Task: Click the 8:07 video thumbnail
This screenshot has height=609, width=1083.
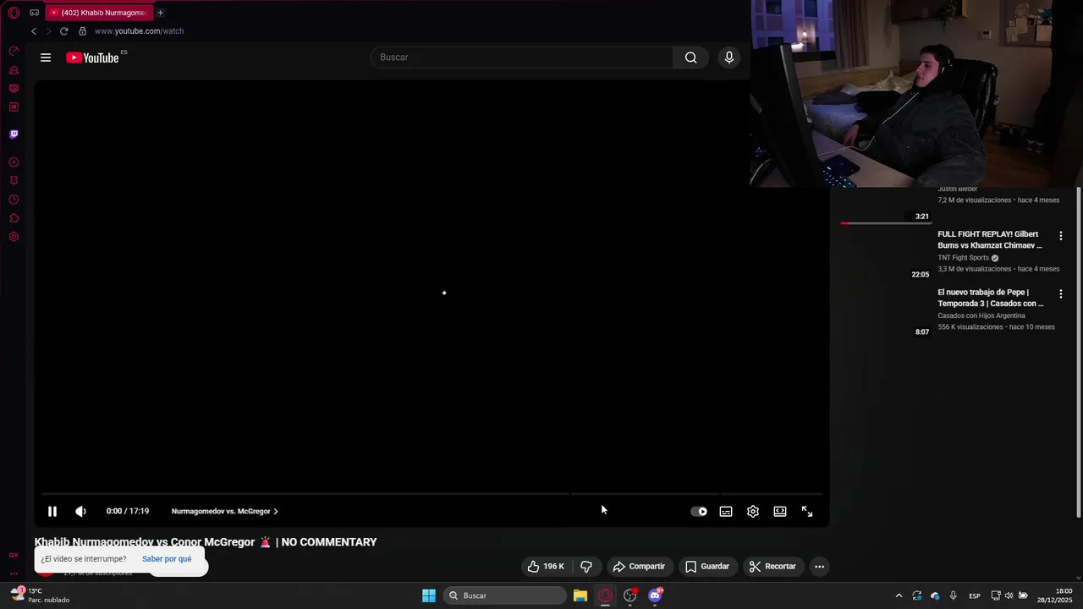Action: click(x=885, y=312)
